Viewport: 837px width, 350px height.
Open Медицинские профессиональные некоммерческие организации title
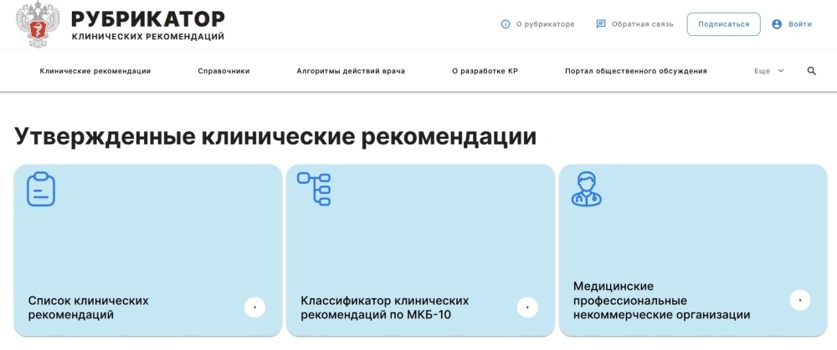[661, 301]
